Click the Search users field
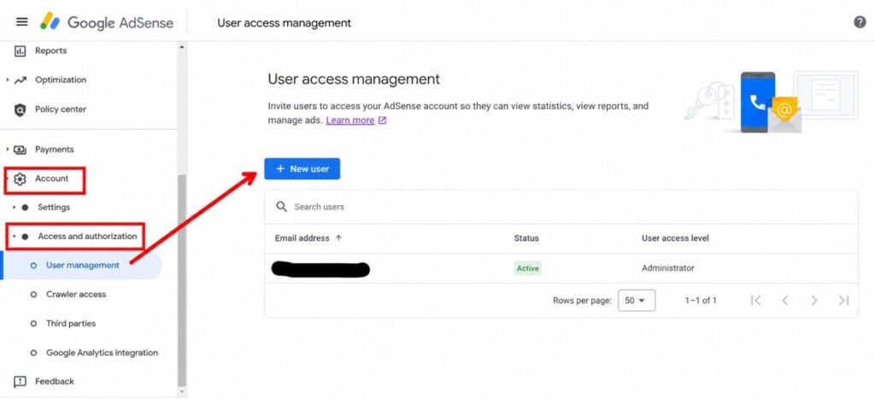This screenshot has height=399, width=875. click(561, 207)
